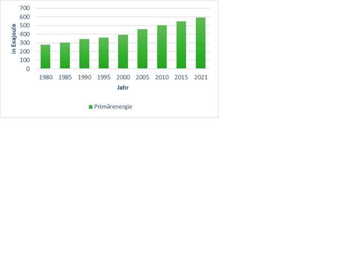
Task: Click the 2021 category axis label
Action: pyautogui.click(x=201, y=77)
